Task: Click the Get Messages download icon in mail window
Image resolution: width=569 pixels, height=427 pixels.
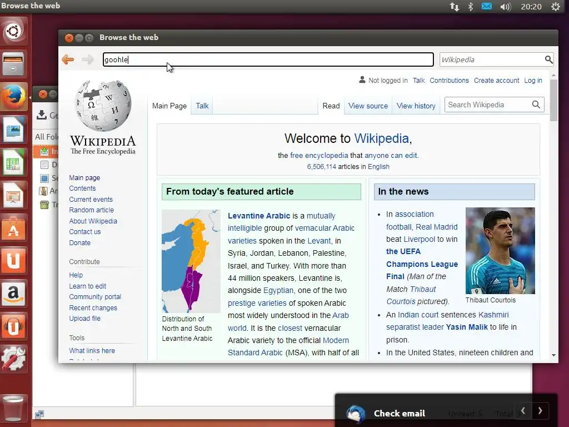Action: coord(42,115)
